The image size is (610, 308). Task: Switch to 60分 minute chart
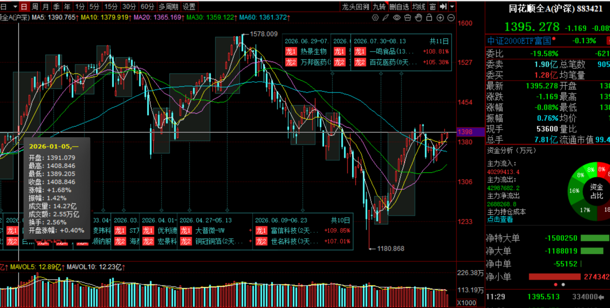[147, 7]
